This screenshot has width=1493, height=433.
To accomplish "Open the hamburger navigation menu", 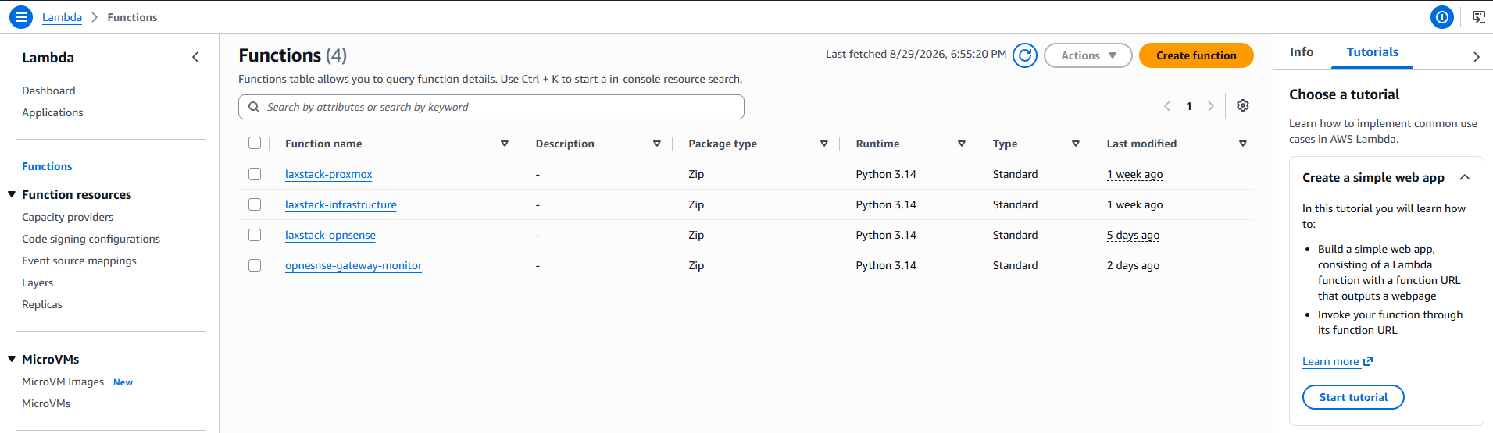I will 21,16.
